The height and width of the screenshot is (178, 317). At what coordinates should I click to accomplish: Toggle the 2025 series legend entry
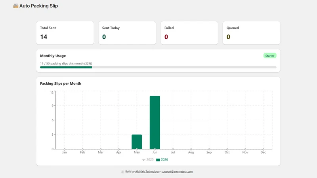coord(148,160)
